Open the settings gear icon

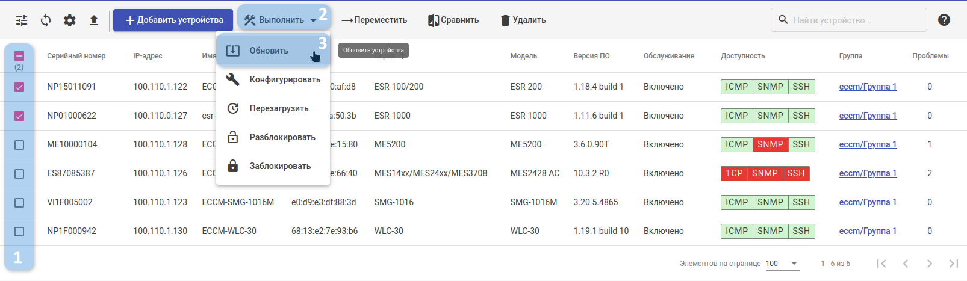(x=70, y=20)
